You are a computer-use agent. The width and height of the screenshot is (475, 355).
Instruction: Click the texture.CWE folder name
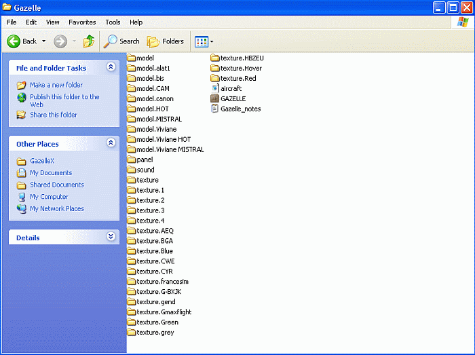tap(155, 261)
